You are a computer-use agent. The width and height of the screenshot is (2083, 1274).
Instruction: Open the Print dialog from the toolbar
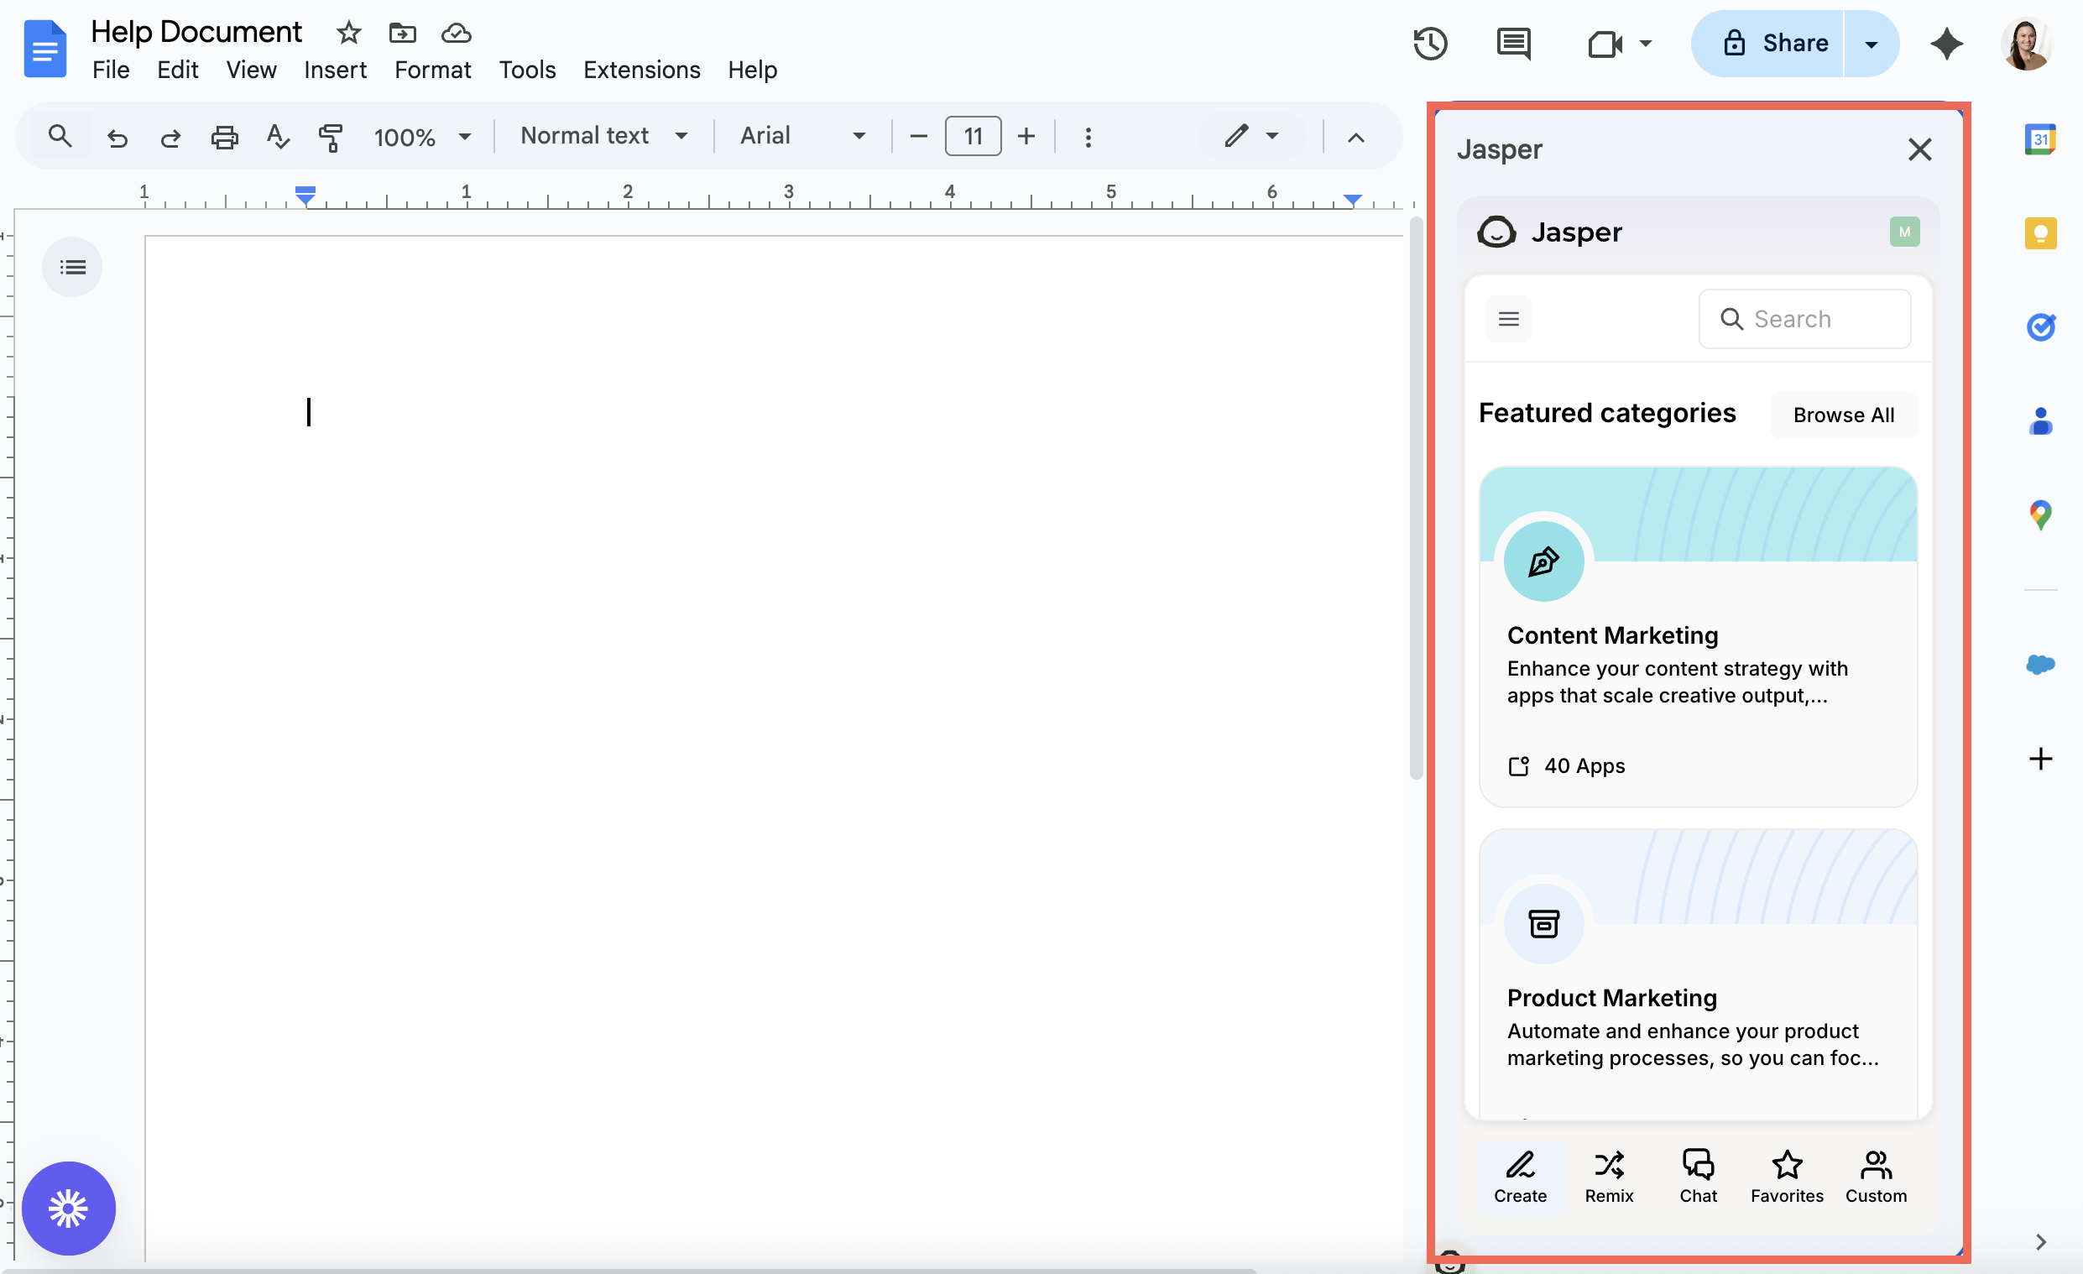(224, 135)
